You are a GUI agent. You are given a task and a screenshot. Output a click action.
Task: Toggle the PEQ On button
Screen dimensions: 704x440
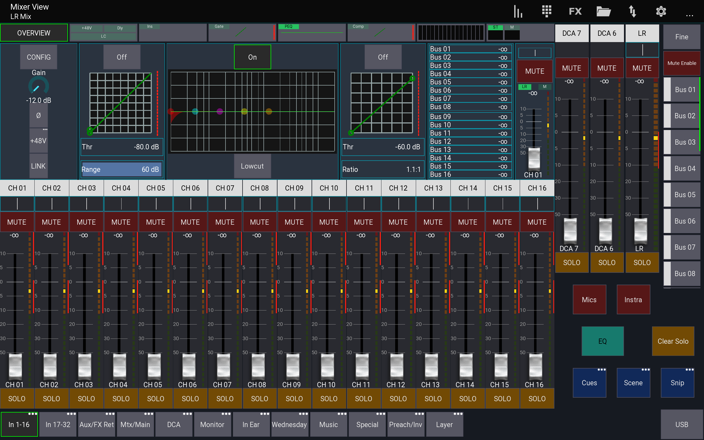pos(252,57)
